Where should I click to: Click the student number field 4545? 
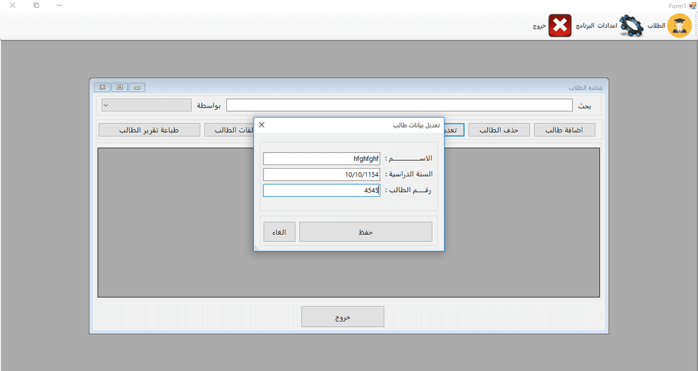[x=322, y=190]
